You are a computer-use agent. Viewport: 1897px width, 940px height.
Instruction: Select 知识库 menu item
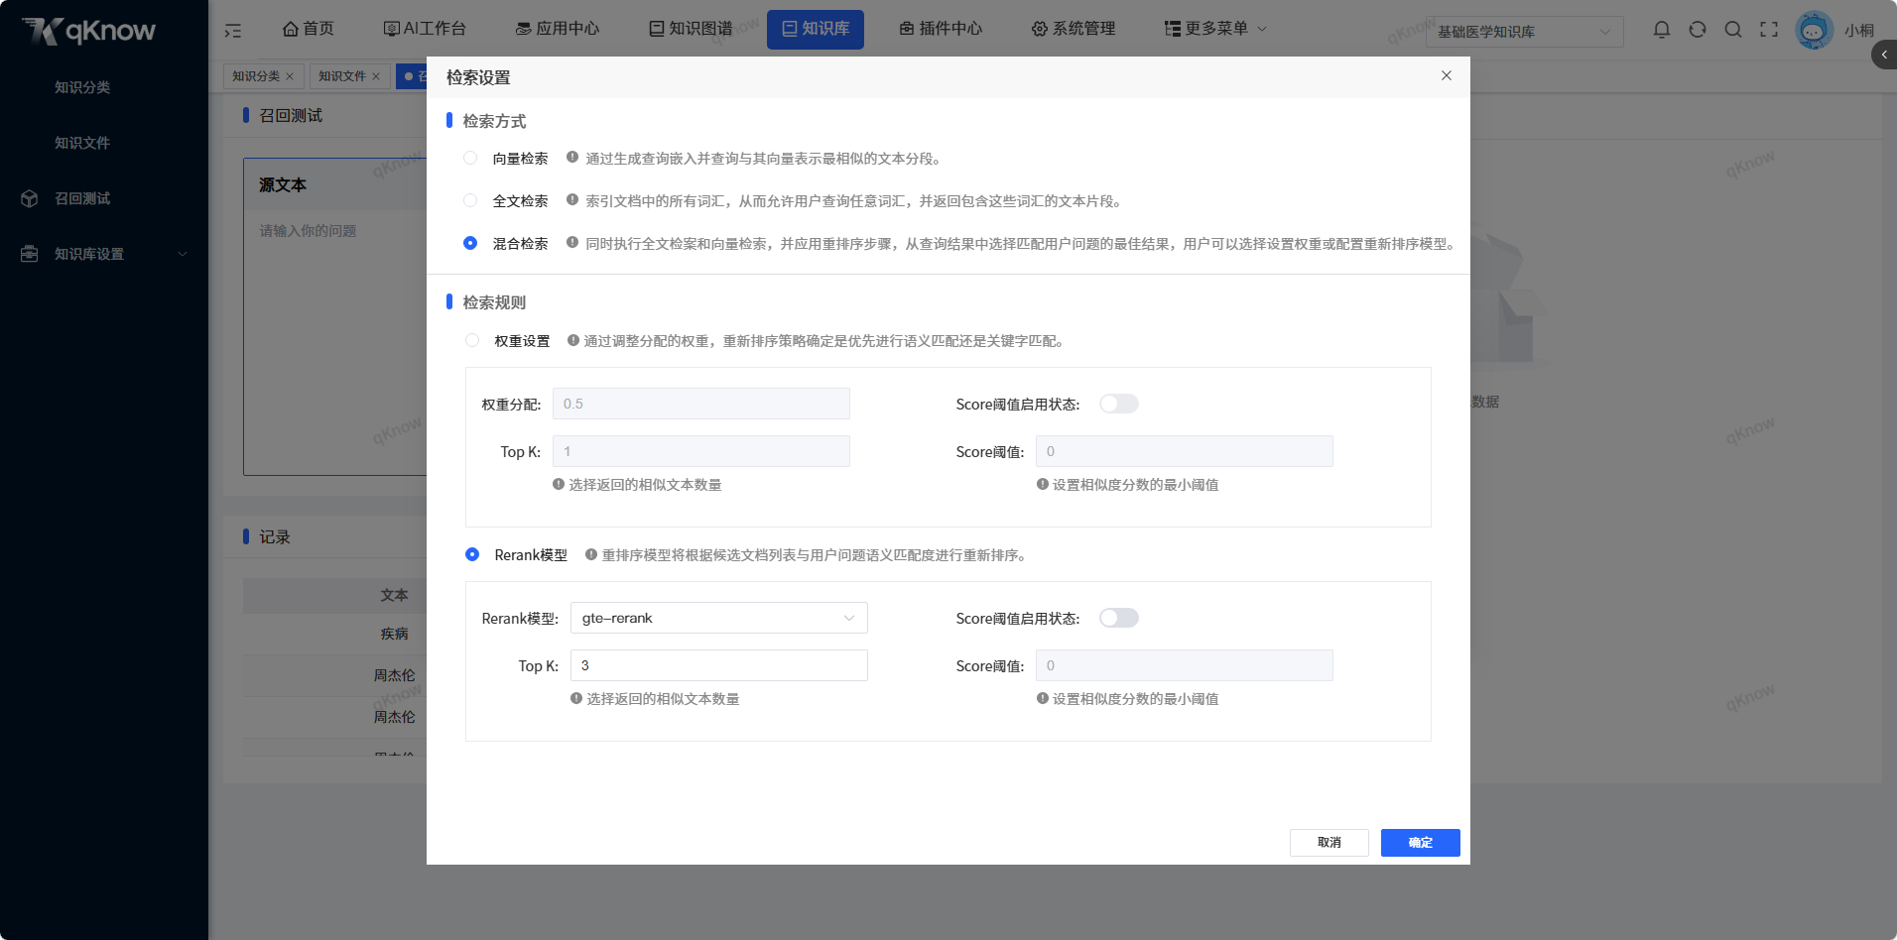816,30
